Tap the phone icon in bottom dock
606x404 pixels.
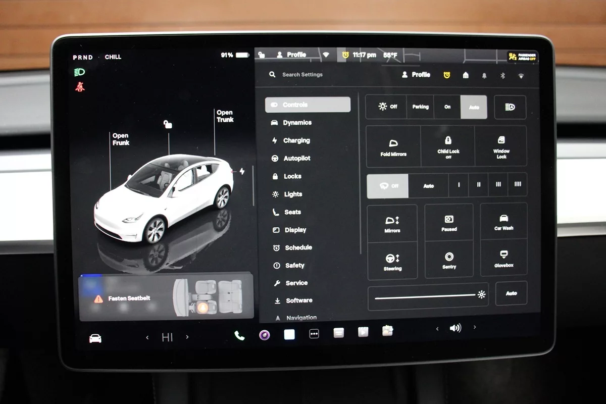[239, 335]
